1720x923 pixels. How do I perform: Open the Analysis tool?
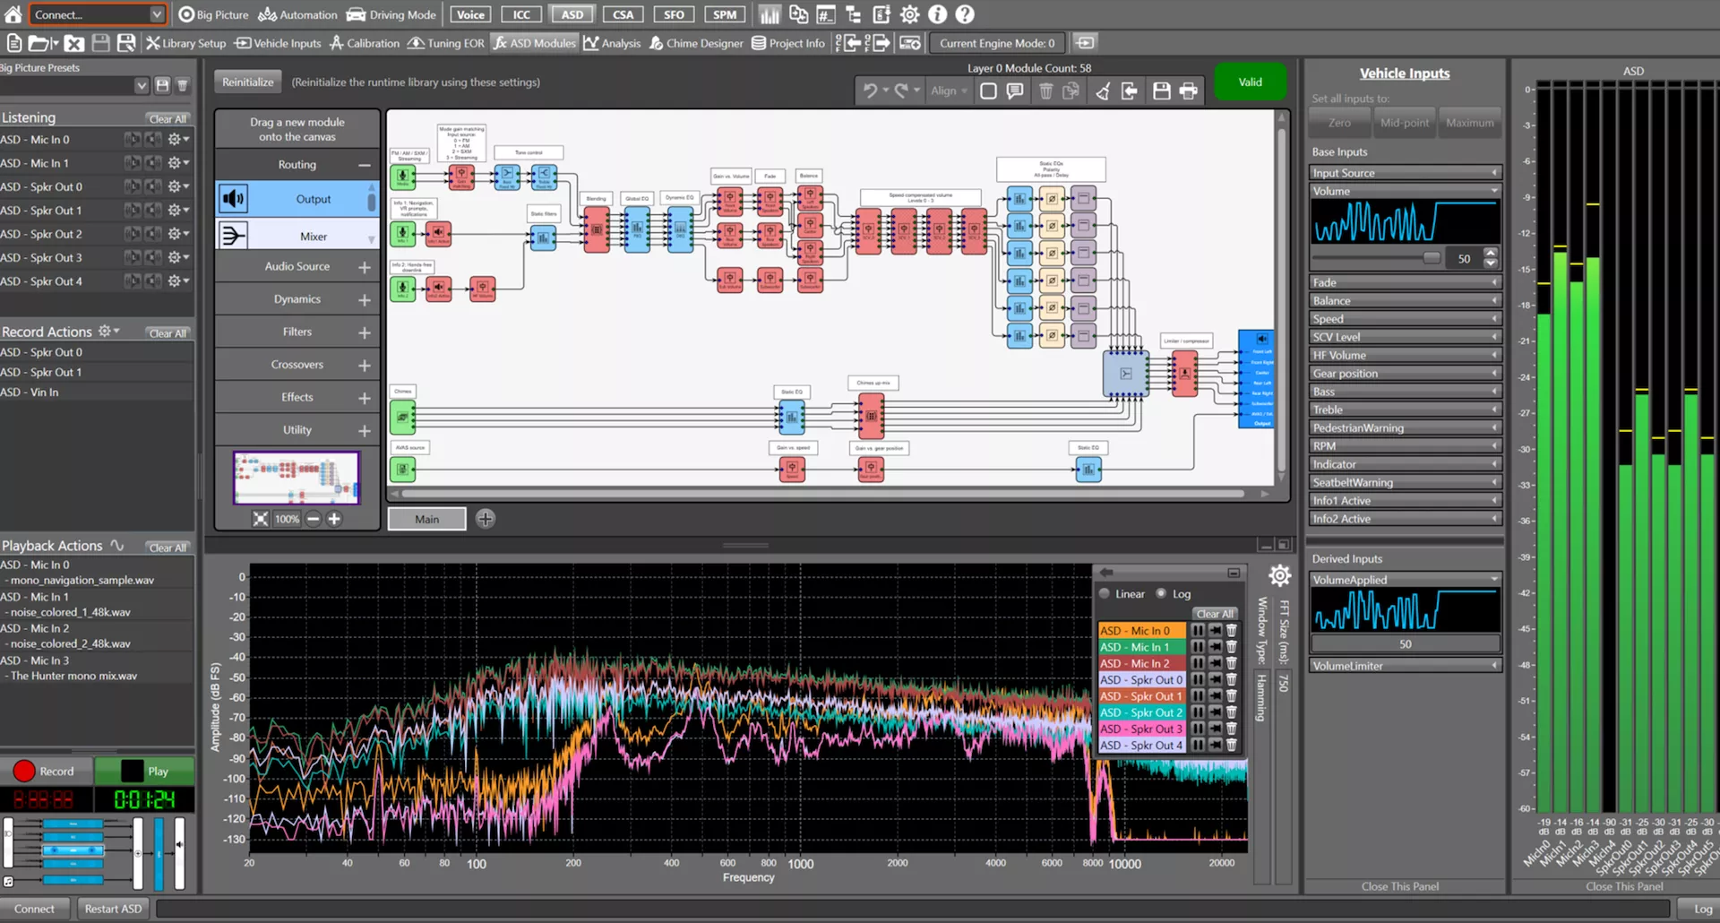click(x=612, y=42)
